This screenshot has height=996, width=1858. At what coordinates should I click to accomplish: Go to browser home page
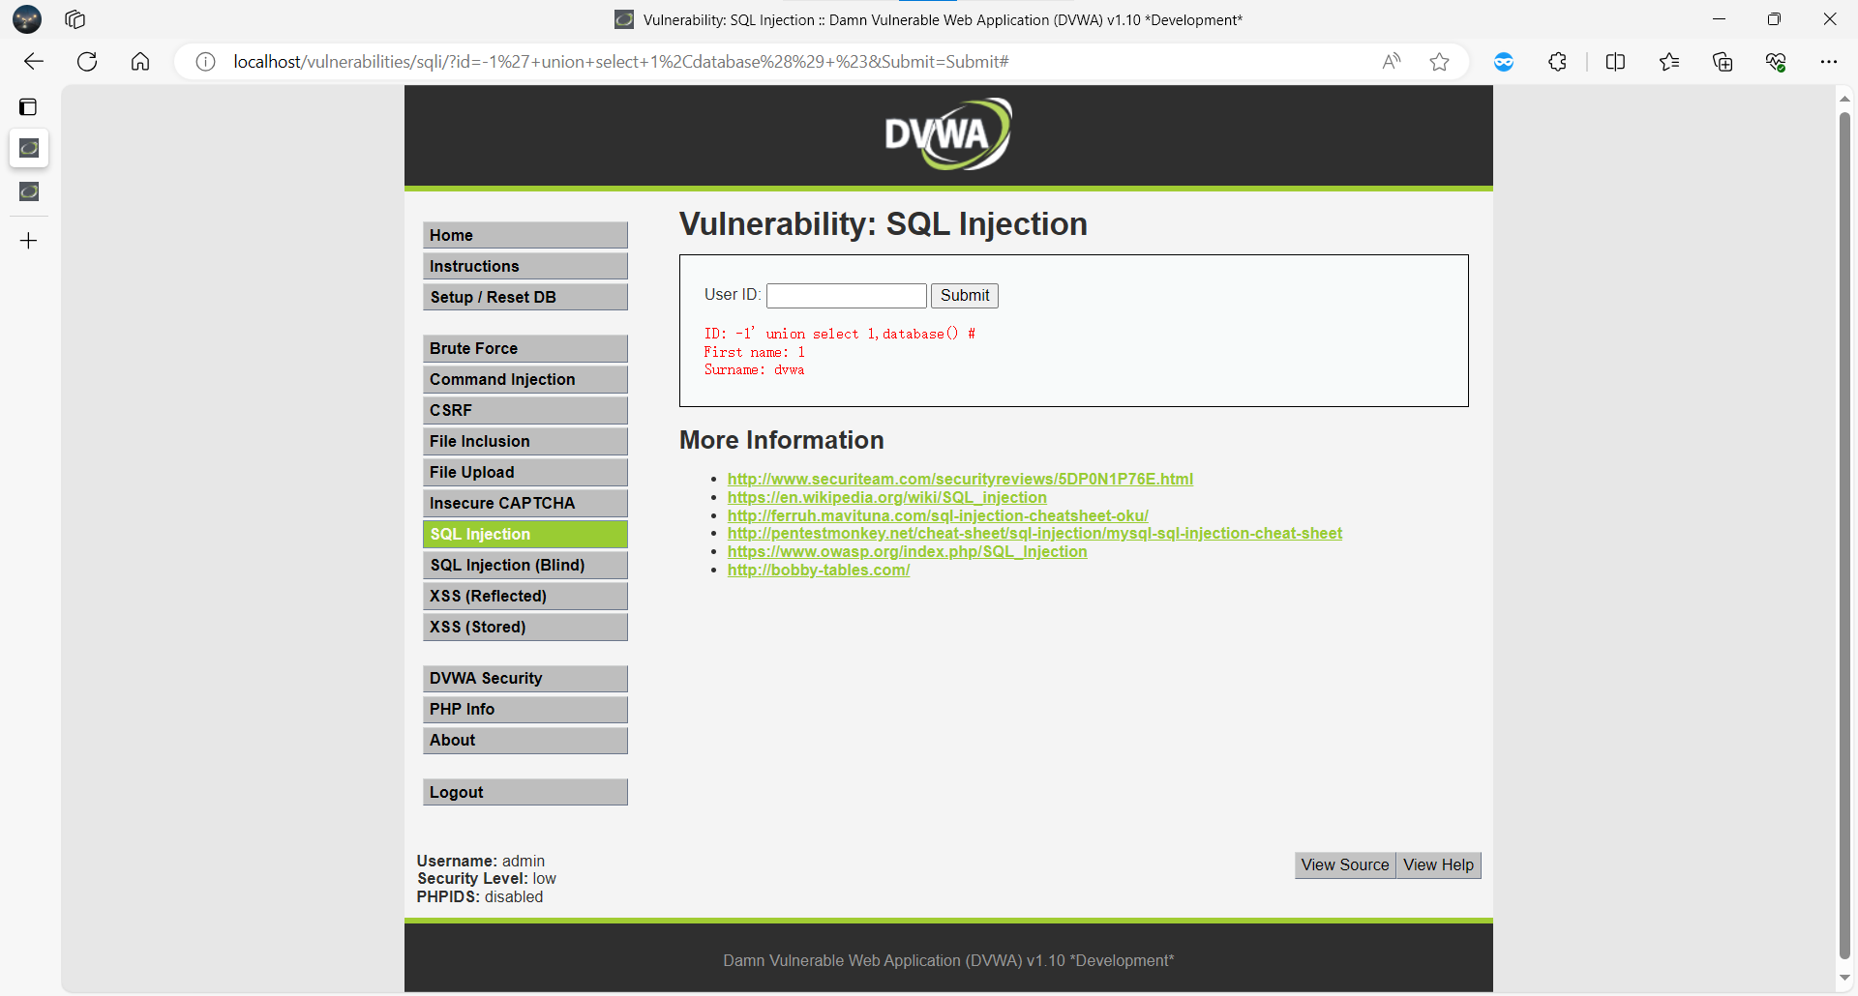(x=140, y=62)
